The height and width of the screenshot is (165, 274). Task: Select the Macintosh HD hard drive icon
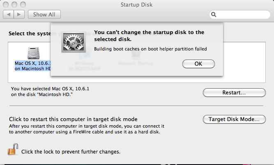click(34, 53)
